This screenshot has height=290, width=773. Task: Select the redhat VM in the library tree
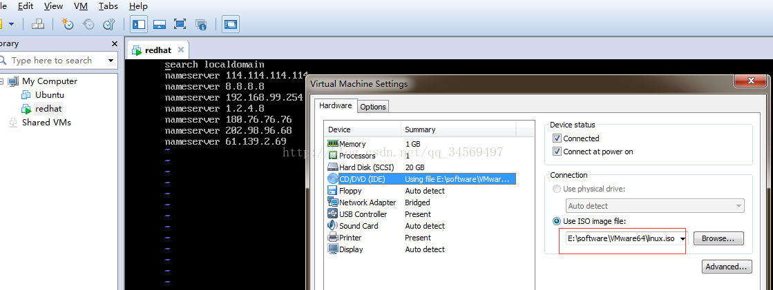coord(48,109)
